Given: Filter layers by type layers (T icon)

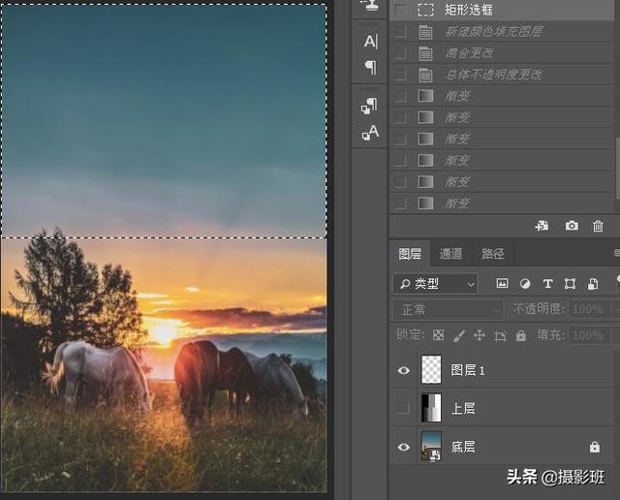Looking at the screenshot, I should (x=547, y=284).
